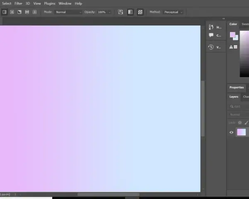Lock transparent pixels on the layer
249x199 pixels.
(240, 123)
